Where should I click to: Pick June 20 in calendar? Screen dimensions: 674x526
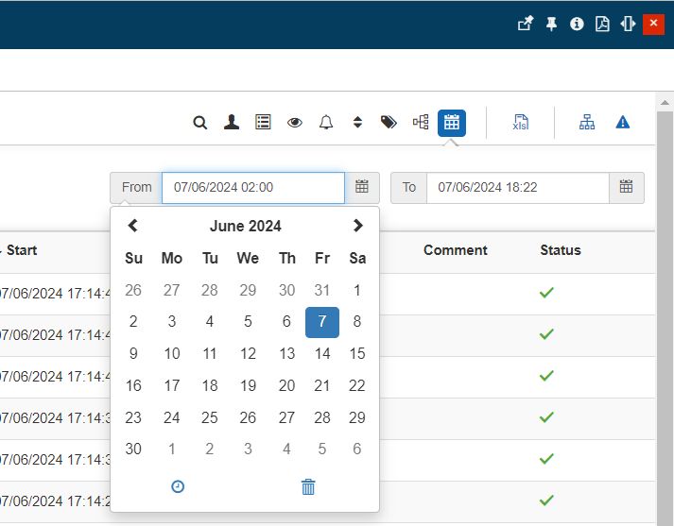(286, 385)
